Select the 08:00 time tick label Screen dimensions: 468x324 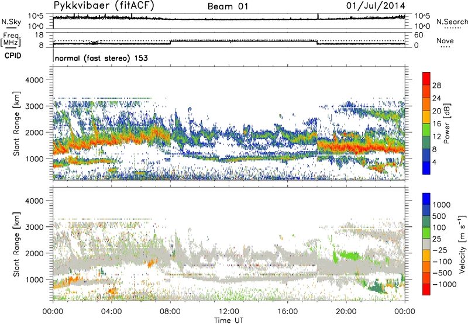click(170, 312)
